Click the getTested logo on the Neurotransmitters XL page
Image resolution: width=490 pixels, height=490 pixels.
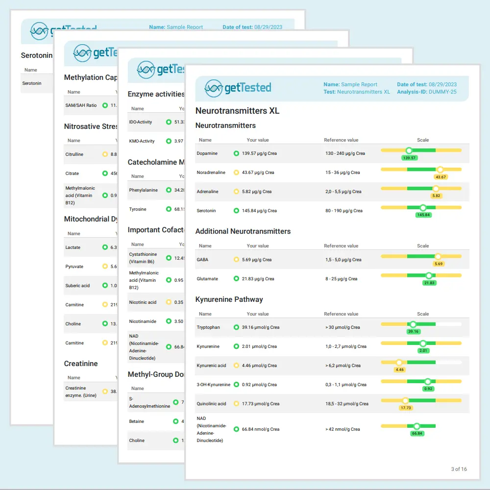[x=238, y=88]
